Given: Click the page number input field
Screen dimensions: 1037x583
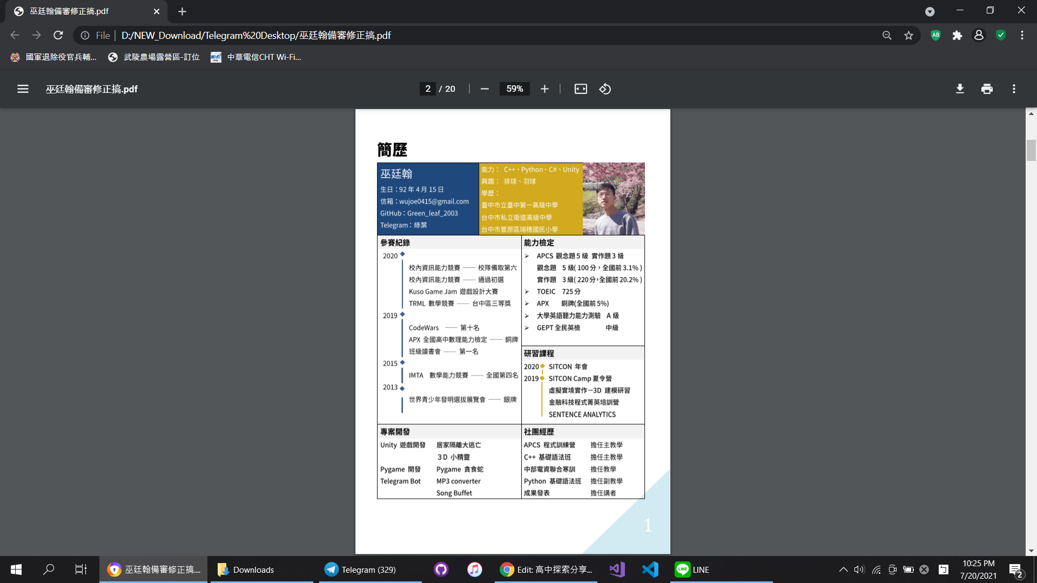Looking at the screenshot, I should 428,89.
